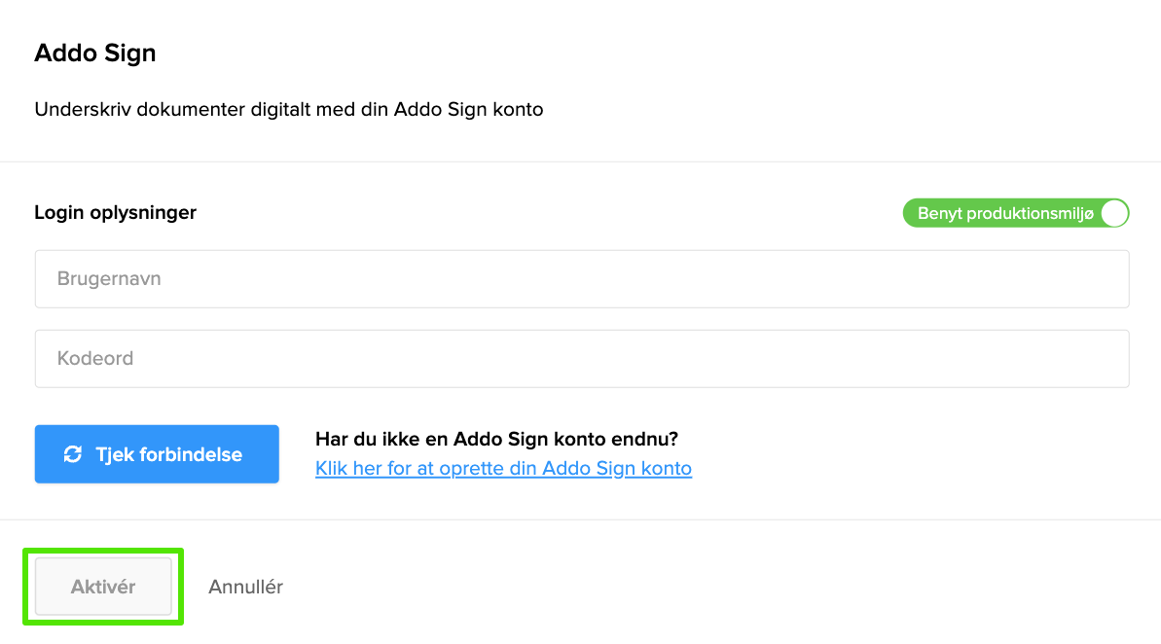Focus the username input box
The width and height of the screenshot is (1161, 644).
click(x=582, y=279)
